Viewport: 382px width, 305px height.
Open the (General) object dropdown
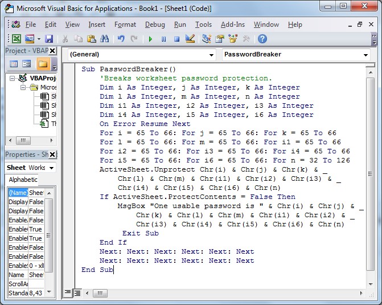coord(211,55)
